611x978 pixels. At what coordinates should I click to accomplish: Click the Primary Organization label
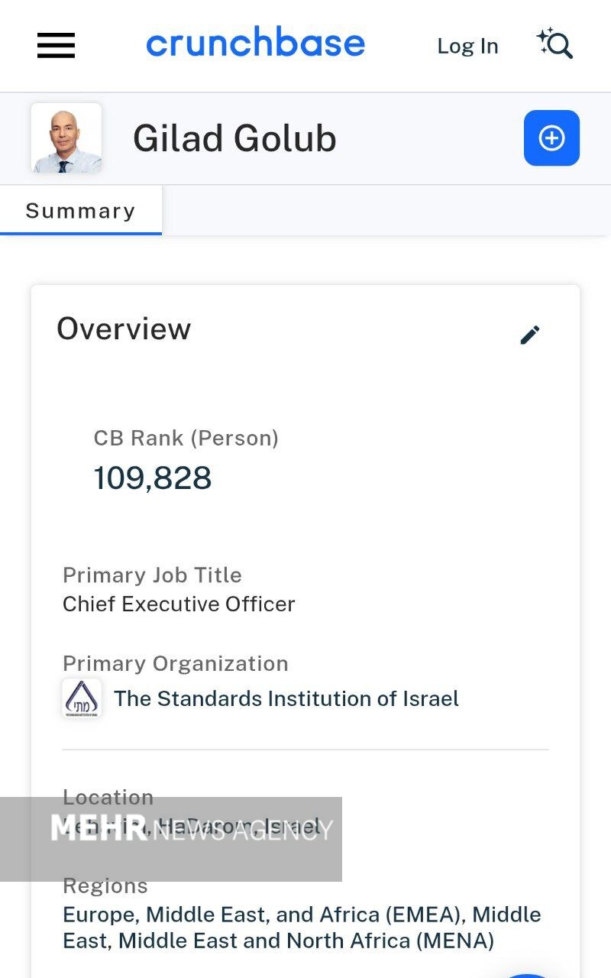pyautogui.click(x=176, y=663)
